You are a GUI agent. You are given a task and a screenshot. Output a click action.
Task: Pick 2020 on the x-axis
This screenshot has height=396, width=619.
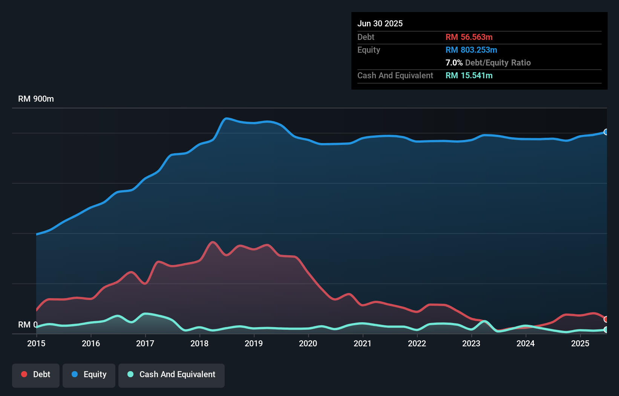tap(308, 344)
